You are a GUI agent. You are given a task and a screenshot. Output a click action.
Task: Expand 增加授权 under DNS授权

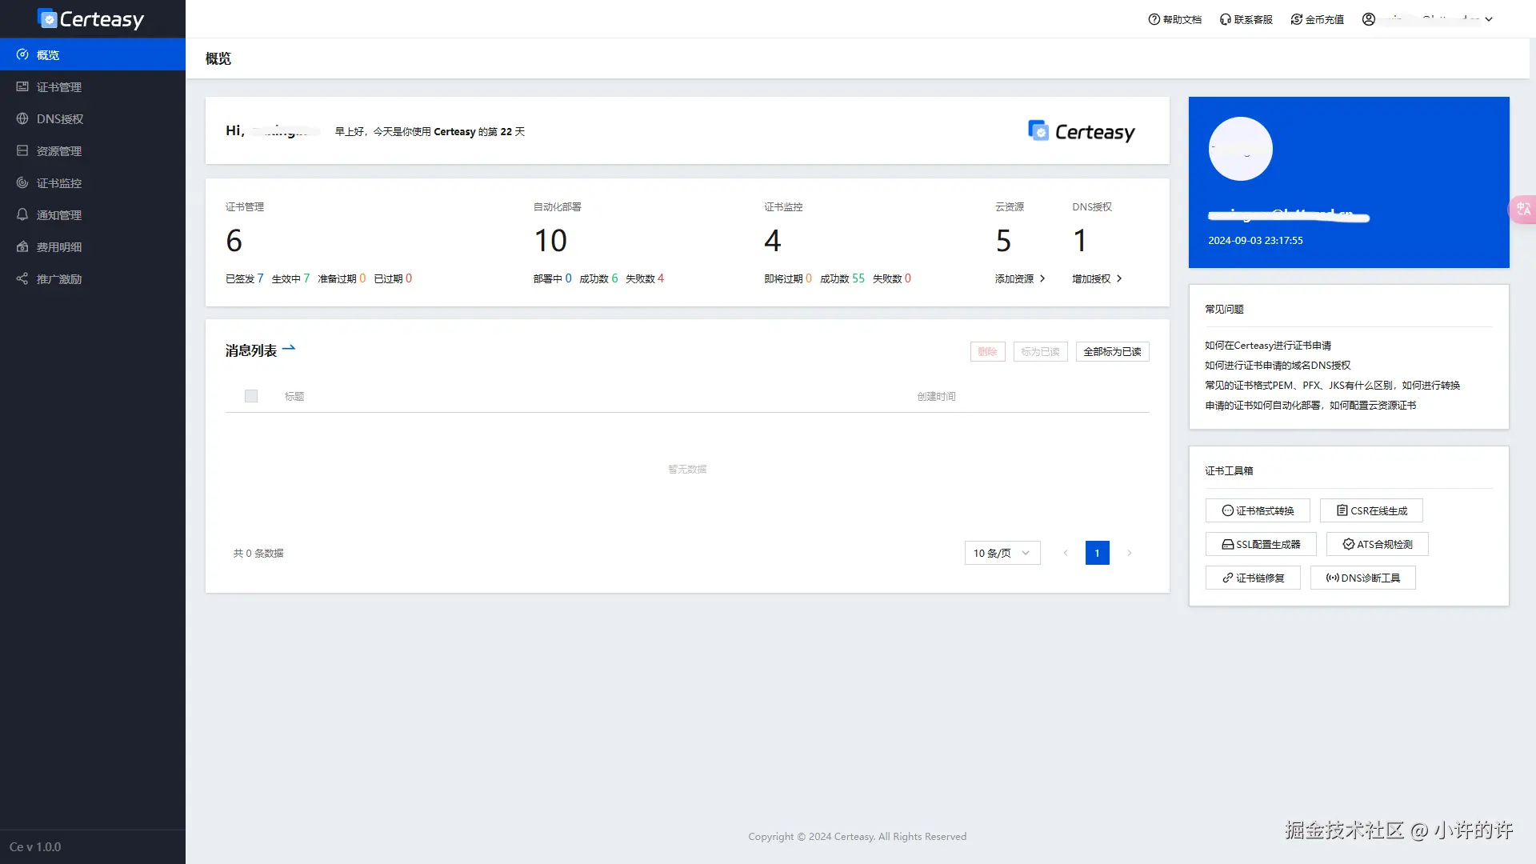[1096, 278]
